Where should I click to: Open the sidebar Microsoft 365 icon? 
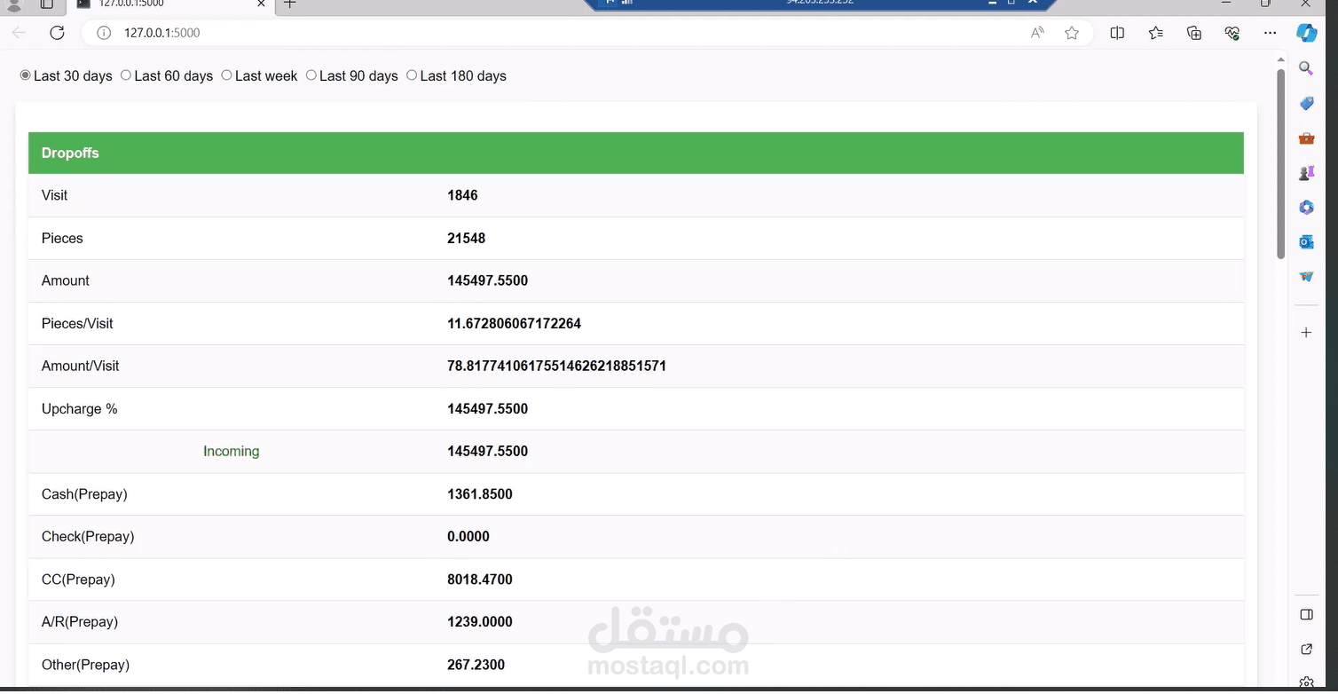[1306, 208]
